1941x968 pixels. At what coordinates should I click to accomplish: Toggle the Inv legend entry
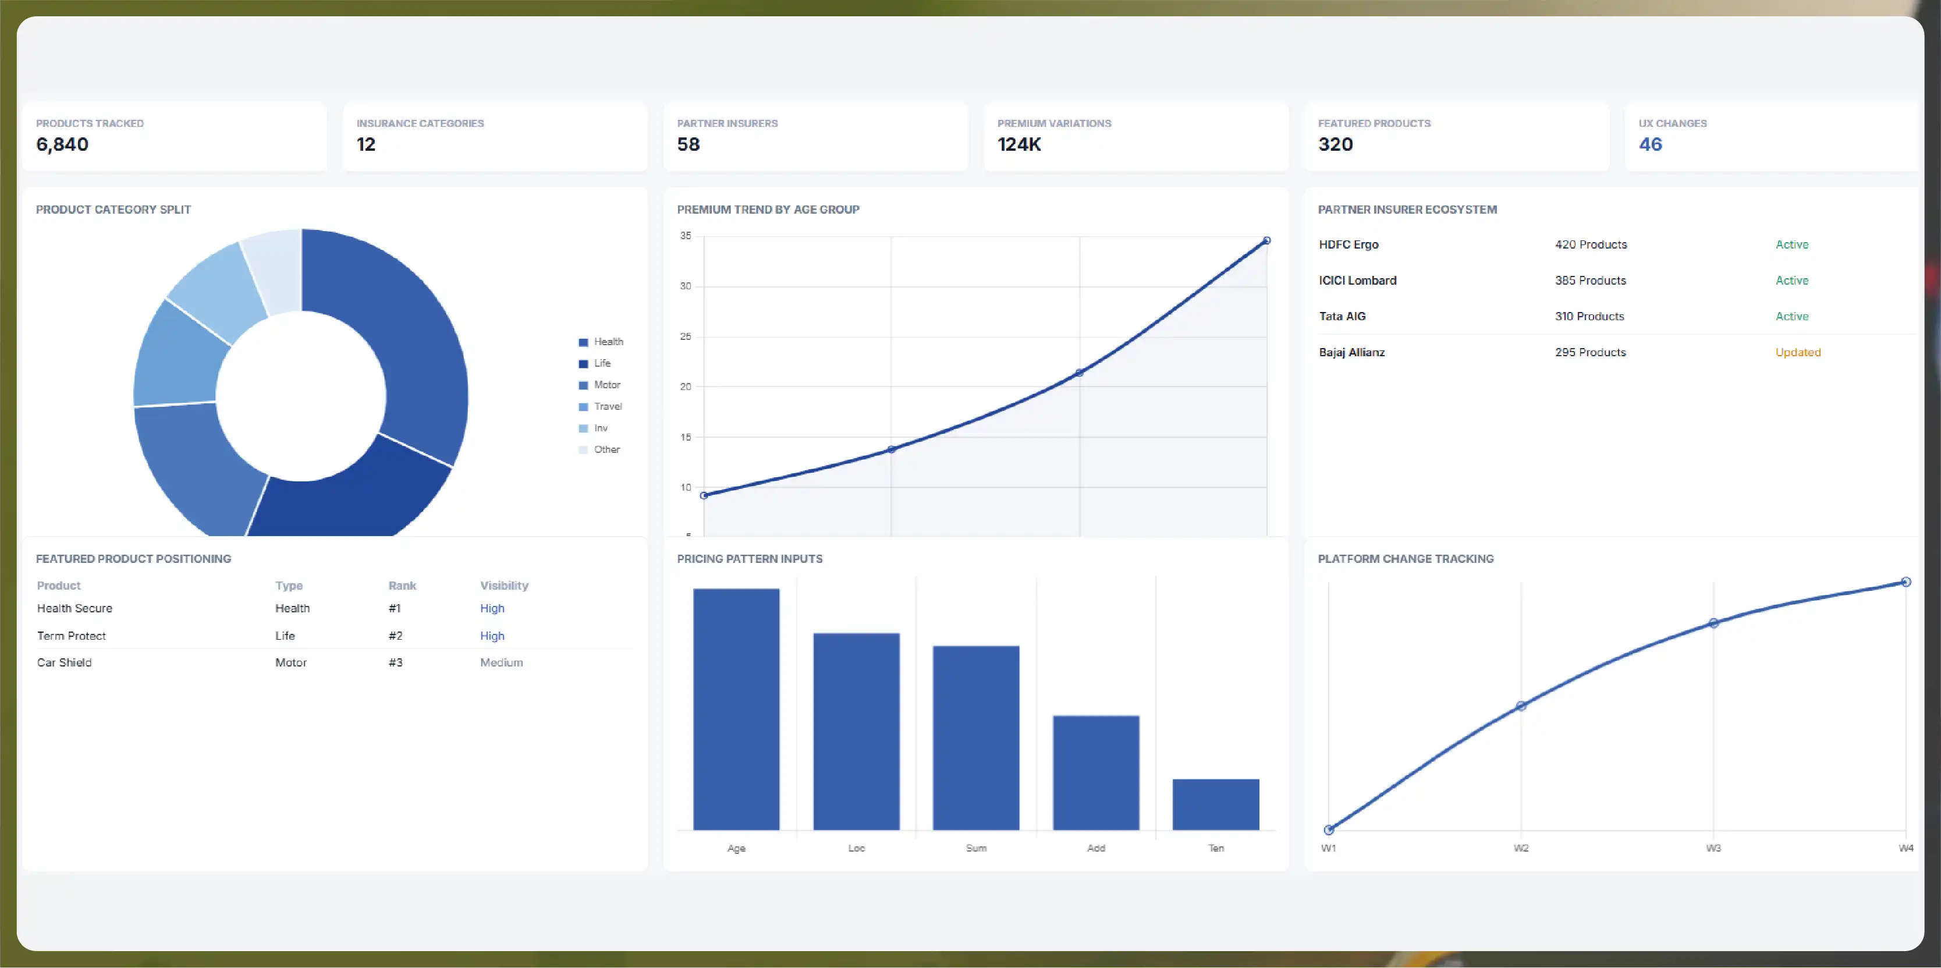[x=593, y=428]
